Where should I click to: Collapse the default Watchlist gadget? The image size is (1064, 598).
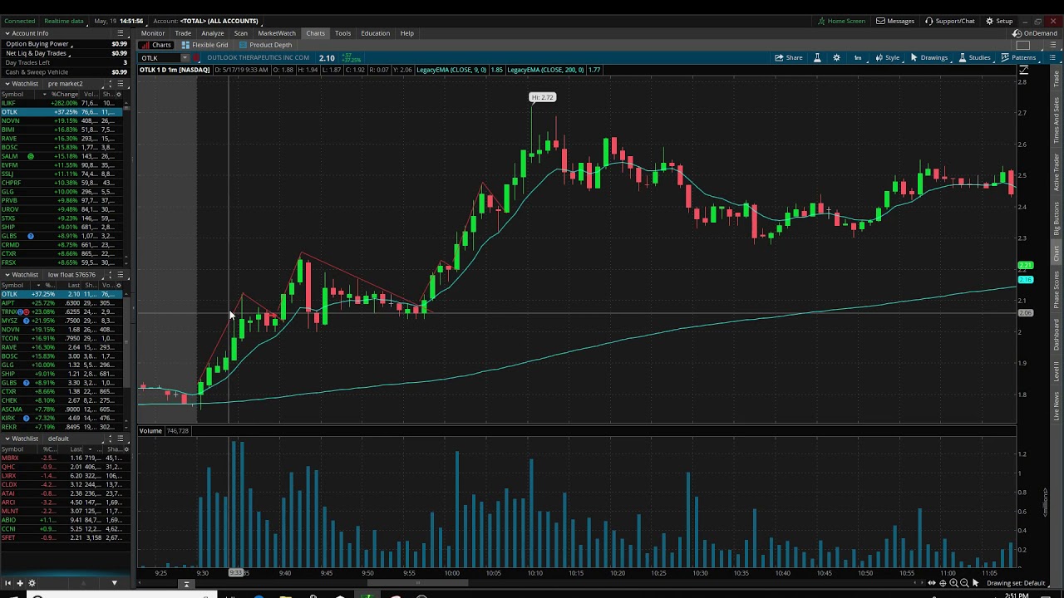pyautogui.click(x=7, y=439)
